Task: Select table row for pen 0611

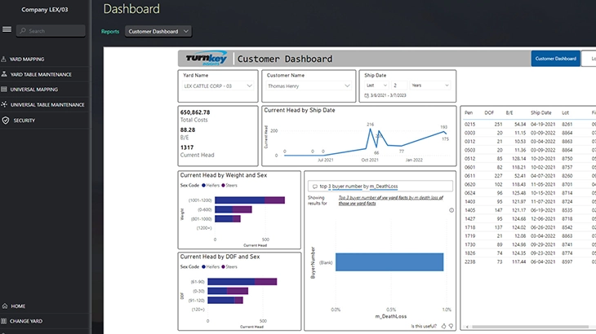Action: click(x=530, y=176)
